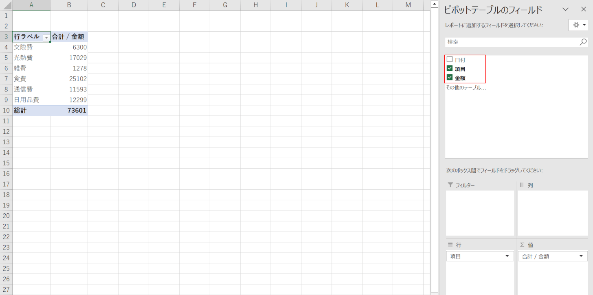
Task: Click value cell 1278
Action: pyautogui.click(x=69, y=68)
